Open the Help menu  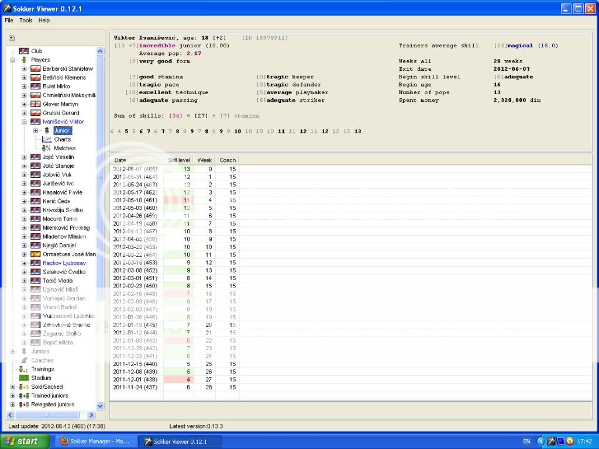tap(44, 20)
